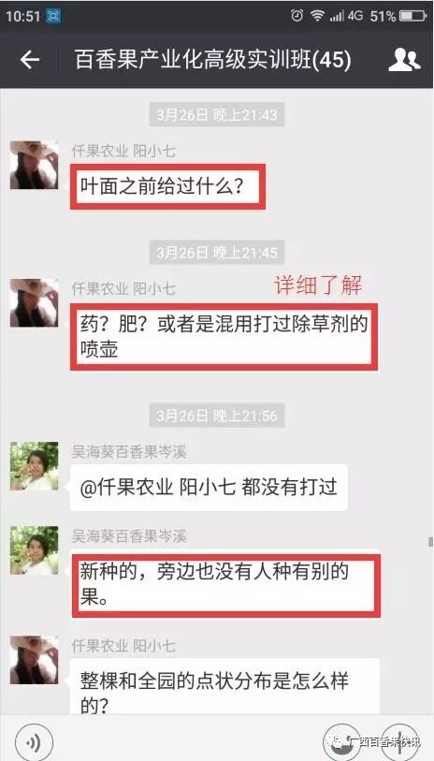434x761 pixels.
Task: Tap the timestamp 3月26日 晚上21:43
Action: click(x=217, y=115)
